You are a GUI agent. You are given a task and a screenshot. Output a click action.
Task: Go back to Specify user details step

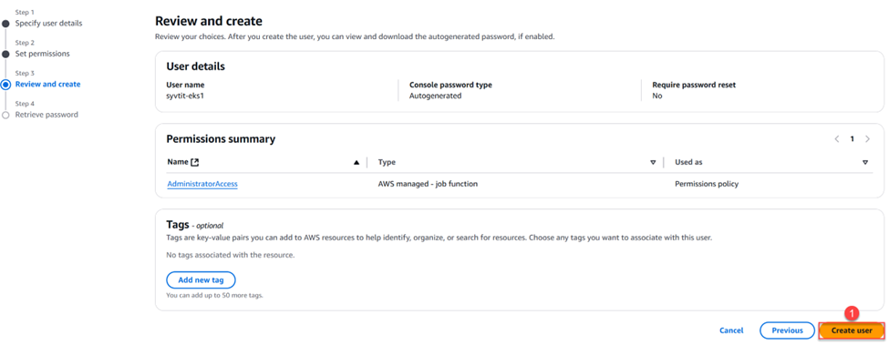click(48, 23)
